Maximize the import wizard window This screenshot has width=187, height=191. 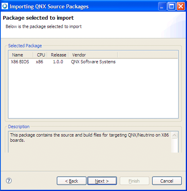click(171, 6)
